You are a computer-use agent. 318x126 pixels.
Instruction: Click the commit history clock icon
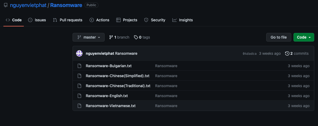pyautogui.click(x=287, y=53)
